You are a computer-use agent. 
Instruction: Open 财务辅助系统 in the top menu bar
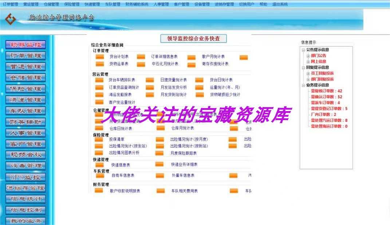137,4
